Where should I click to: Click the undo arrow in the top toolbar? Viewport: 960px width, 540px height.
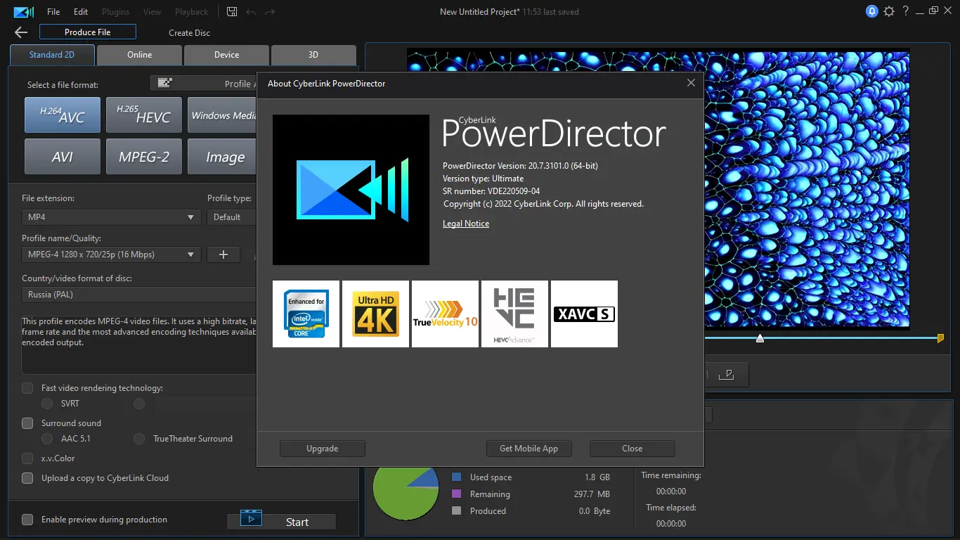coord(252,12)
